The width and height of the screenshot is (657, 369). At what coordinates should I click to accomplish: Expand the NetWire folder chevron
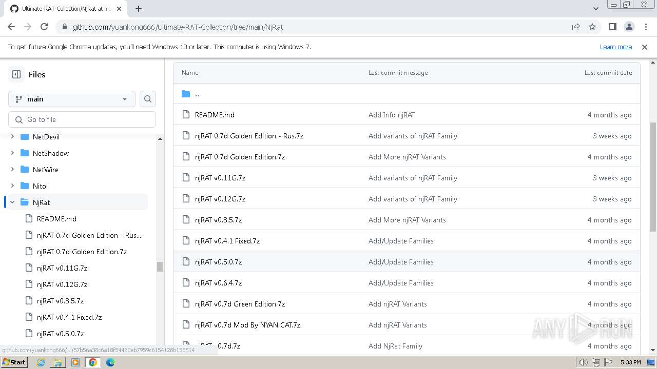point(12,170)
